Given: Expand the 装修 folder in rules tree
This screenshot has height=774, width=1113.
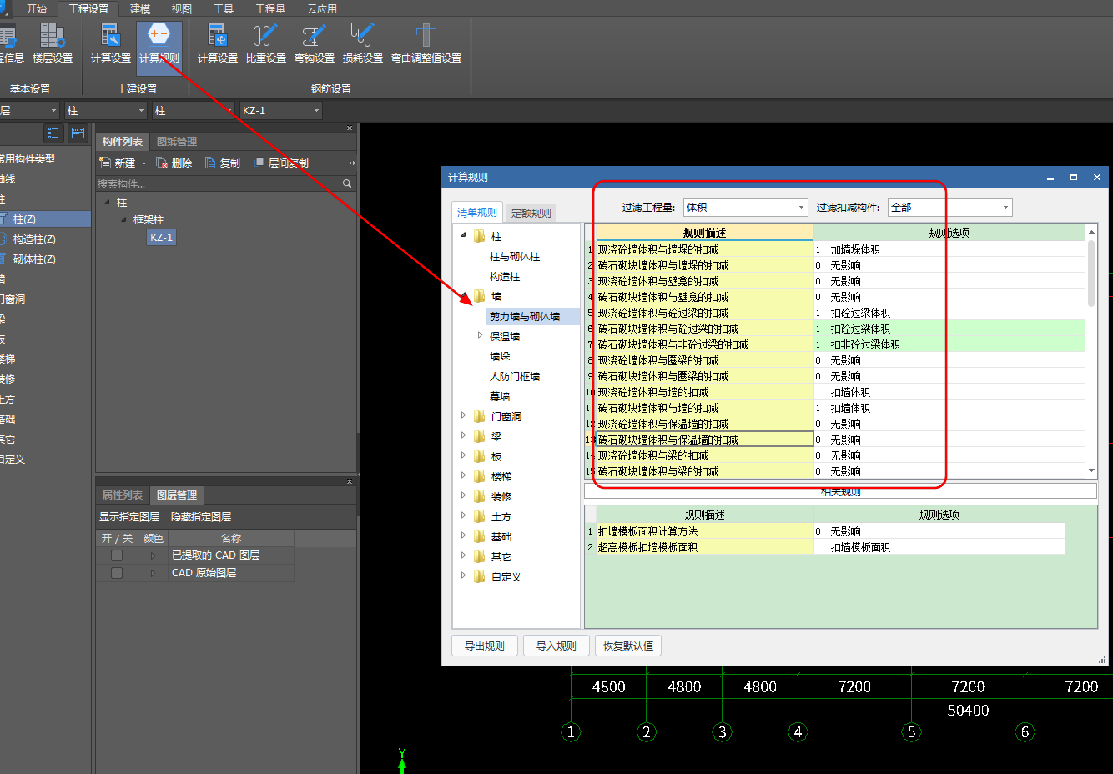Looking at the screenshot, I should click(464, 495).
